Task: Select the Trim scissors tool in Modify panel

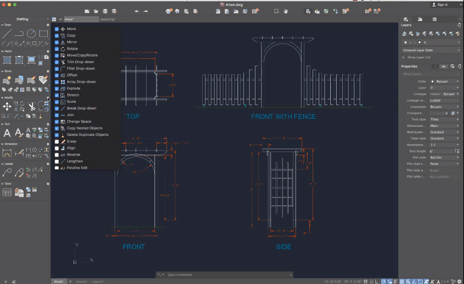Action: pyautogui.click(x=32, y=106)
